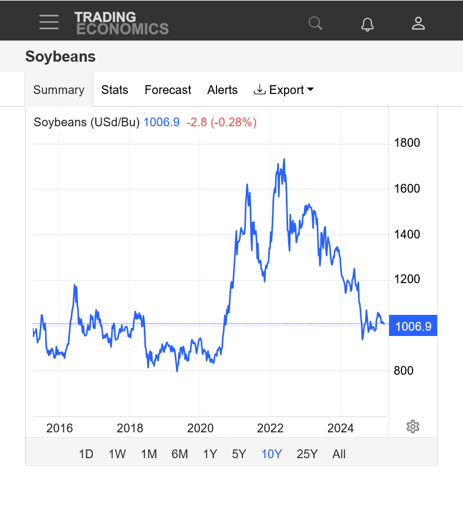Click the 1006.9 current price label
Image resolution: width=463 pixels, height=514 pixels.
coord(413,327)
